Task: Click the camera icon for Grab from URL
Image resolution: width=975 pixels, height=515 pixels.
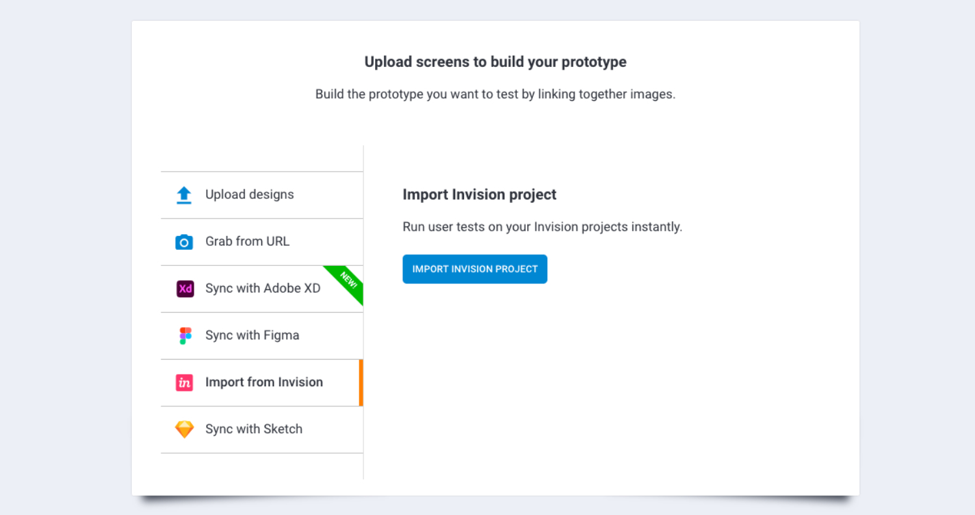Action: pos(185,242)
